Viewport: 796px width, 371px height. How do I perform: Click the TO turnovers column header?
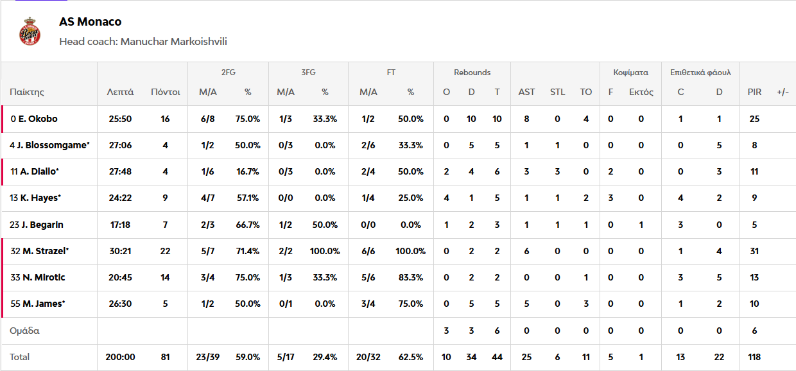(x=585, y=92)
